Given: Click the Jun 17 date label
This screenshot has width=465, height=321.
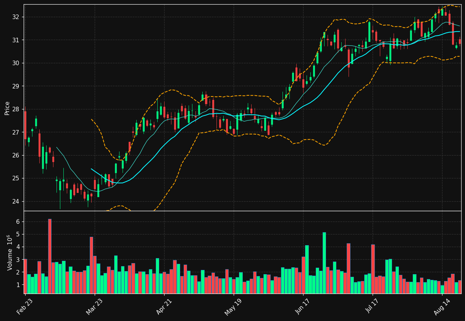Looking at the screenshot, I should tap(303, 307).
